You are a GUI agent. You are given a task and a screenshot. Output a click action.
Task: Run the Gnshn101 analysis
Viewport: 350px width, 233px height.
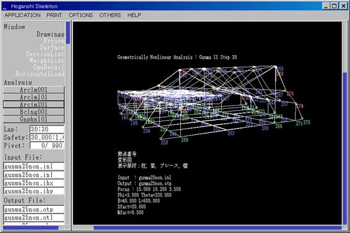(33, 119)
